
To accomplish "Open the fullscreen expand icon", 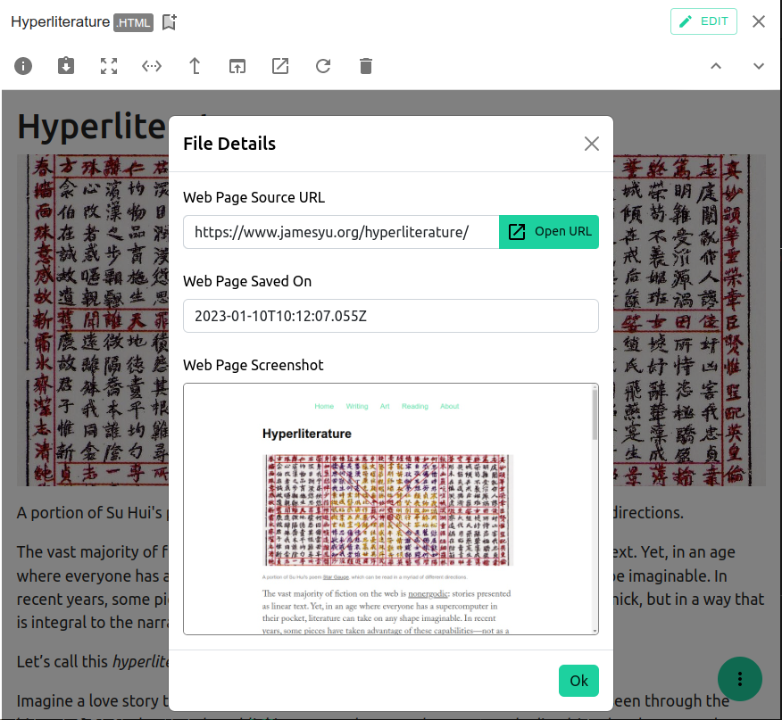I will 108,66.
